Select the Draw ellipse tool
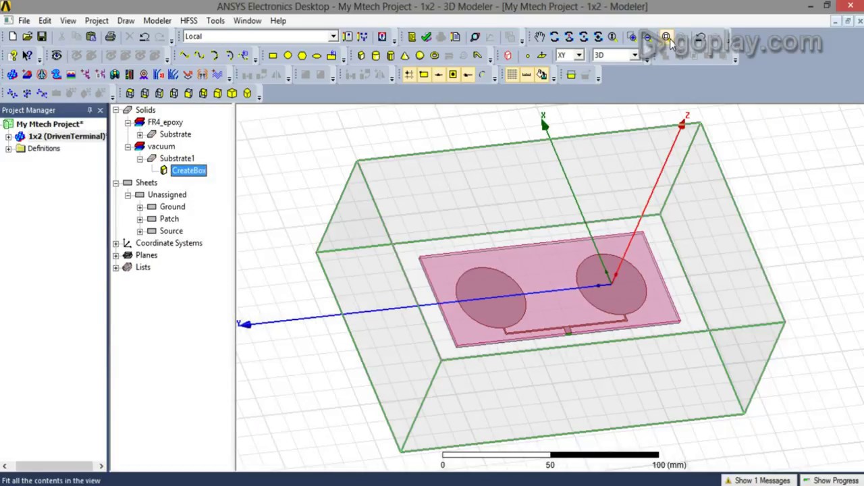 317,55
